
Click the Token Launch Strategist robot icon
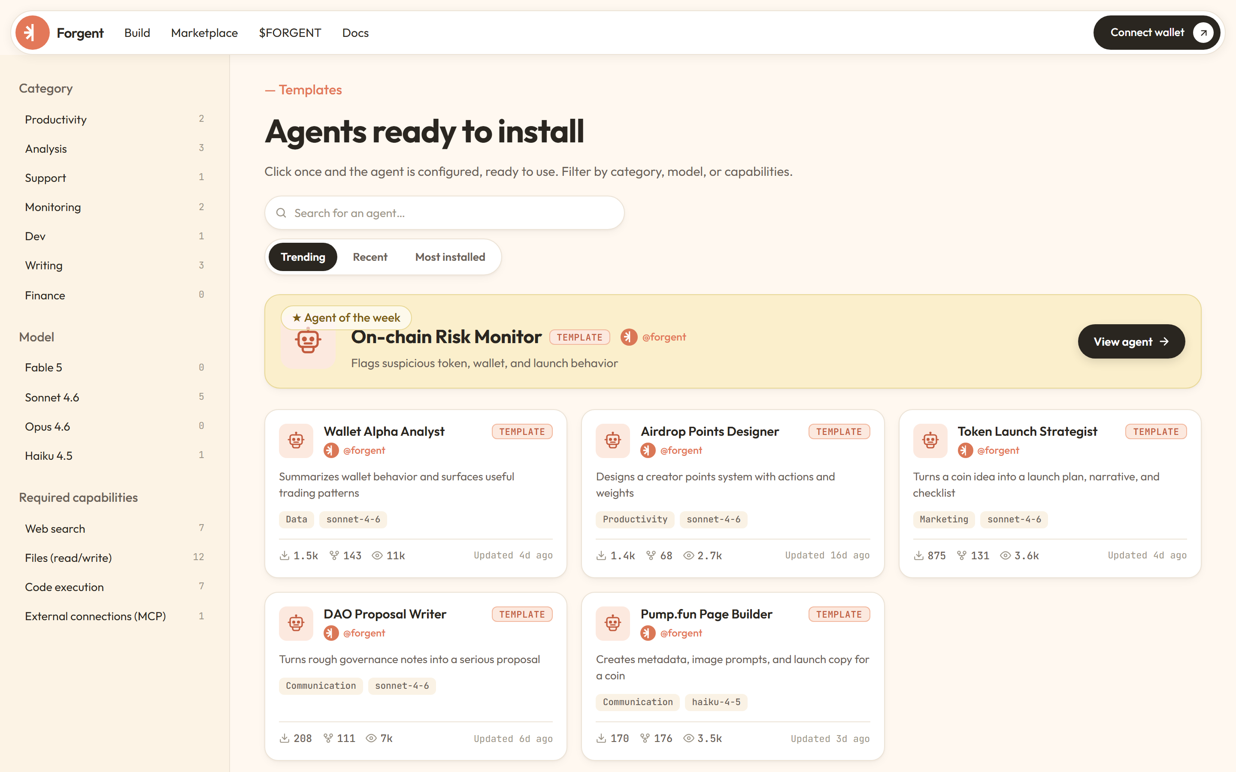(930, 440)
